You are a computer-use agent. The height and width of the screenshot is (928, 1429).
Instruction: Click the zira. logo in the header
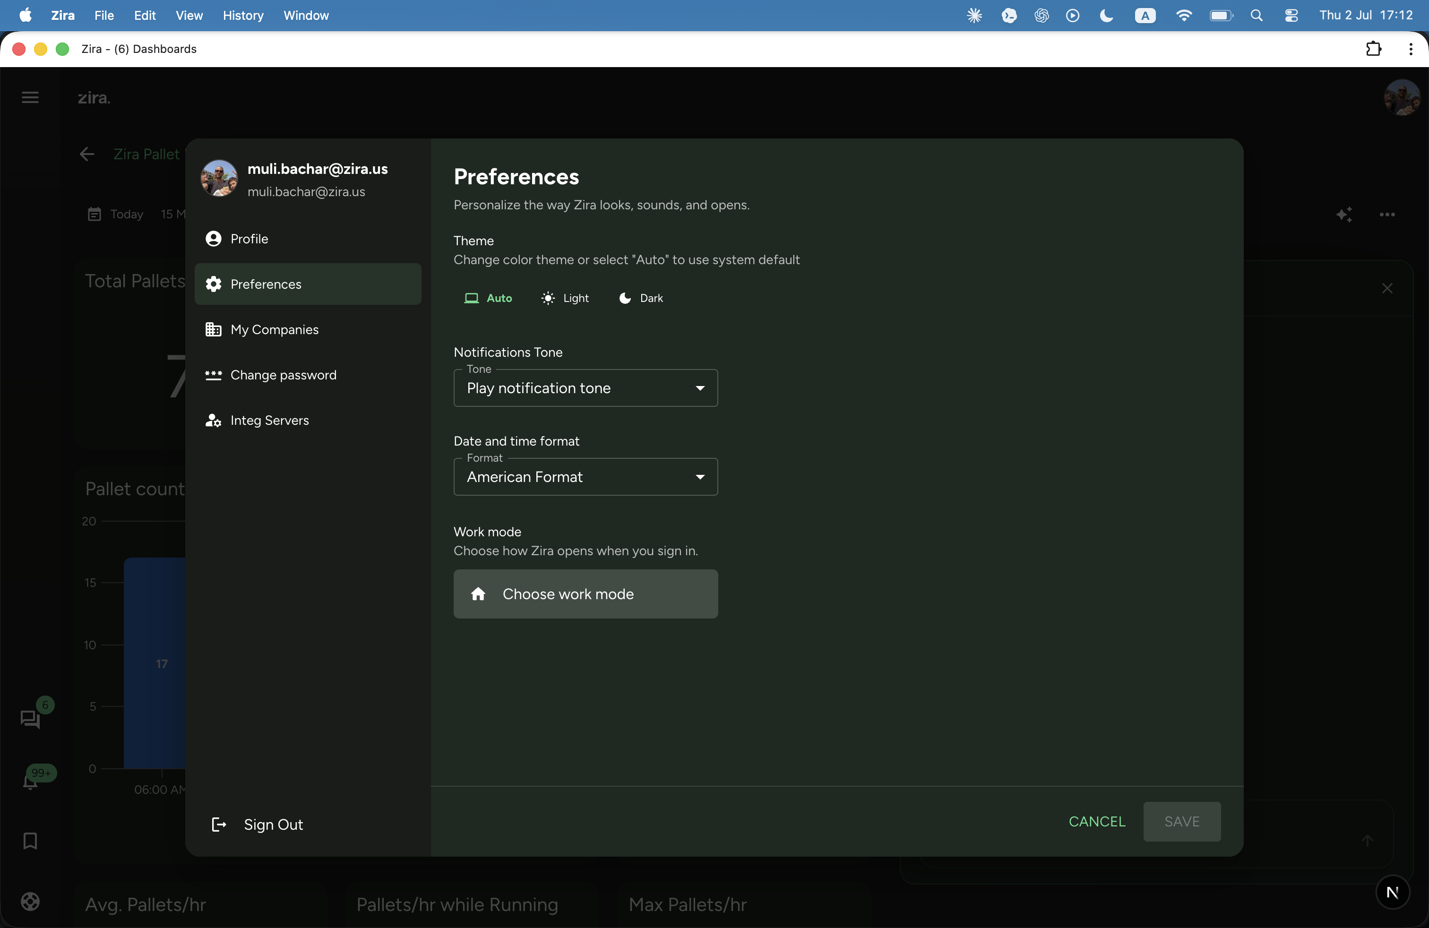[94, 97]
